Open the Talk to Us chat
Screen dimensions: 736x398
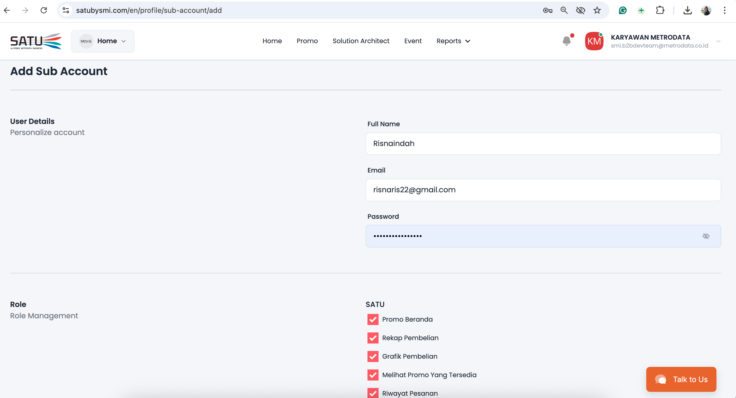pos(681,379)
